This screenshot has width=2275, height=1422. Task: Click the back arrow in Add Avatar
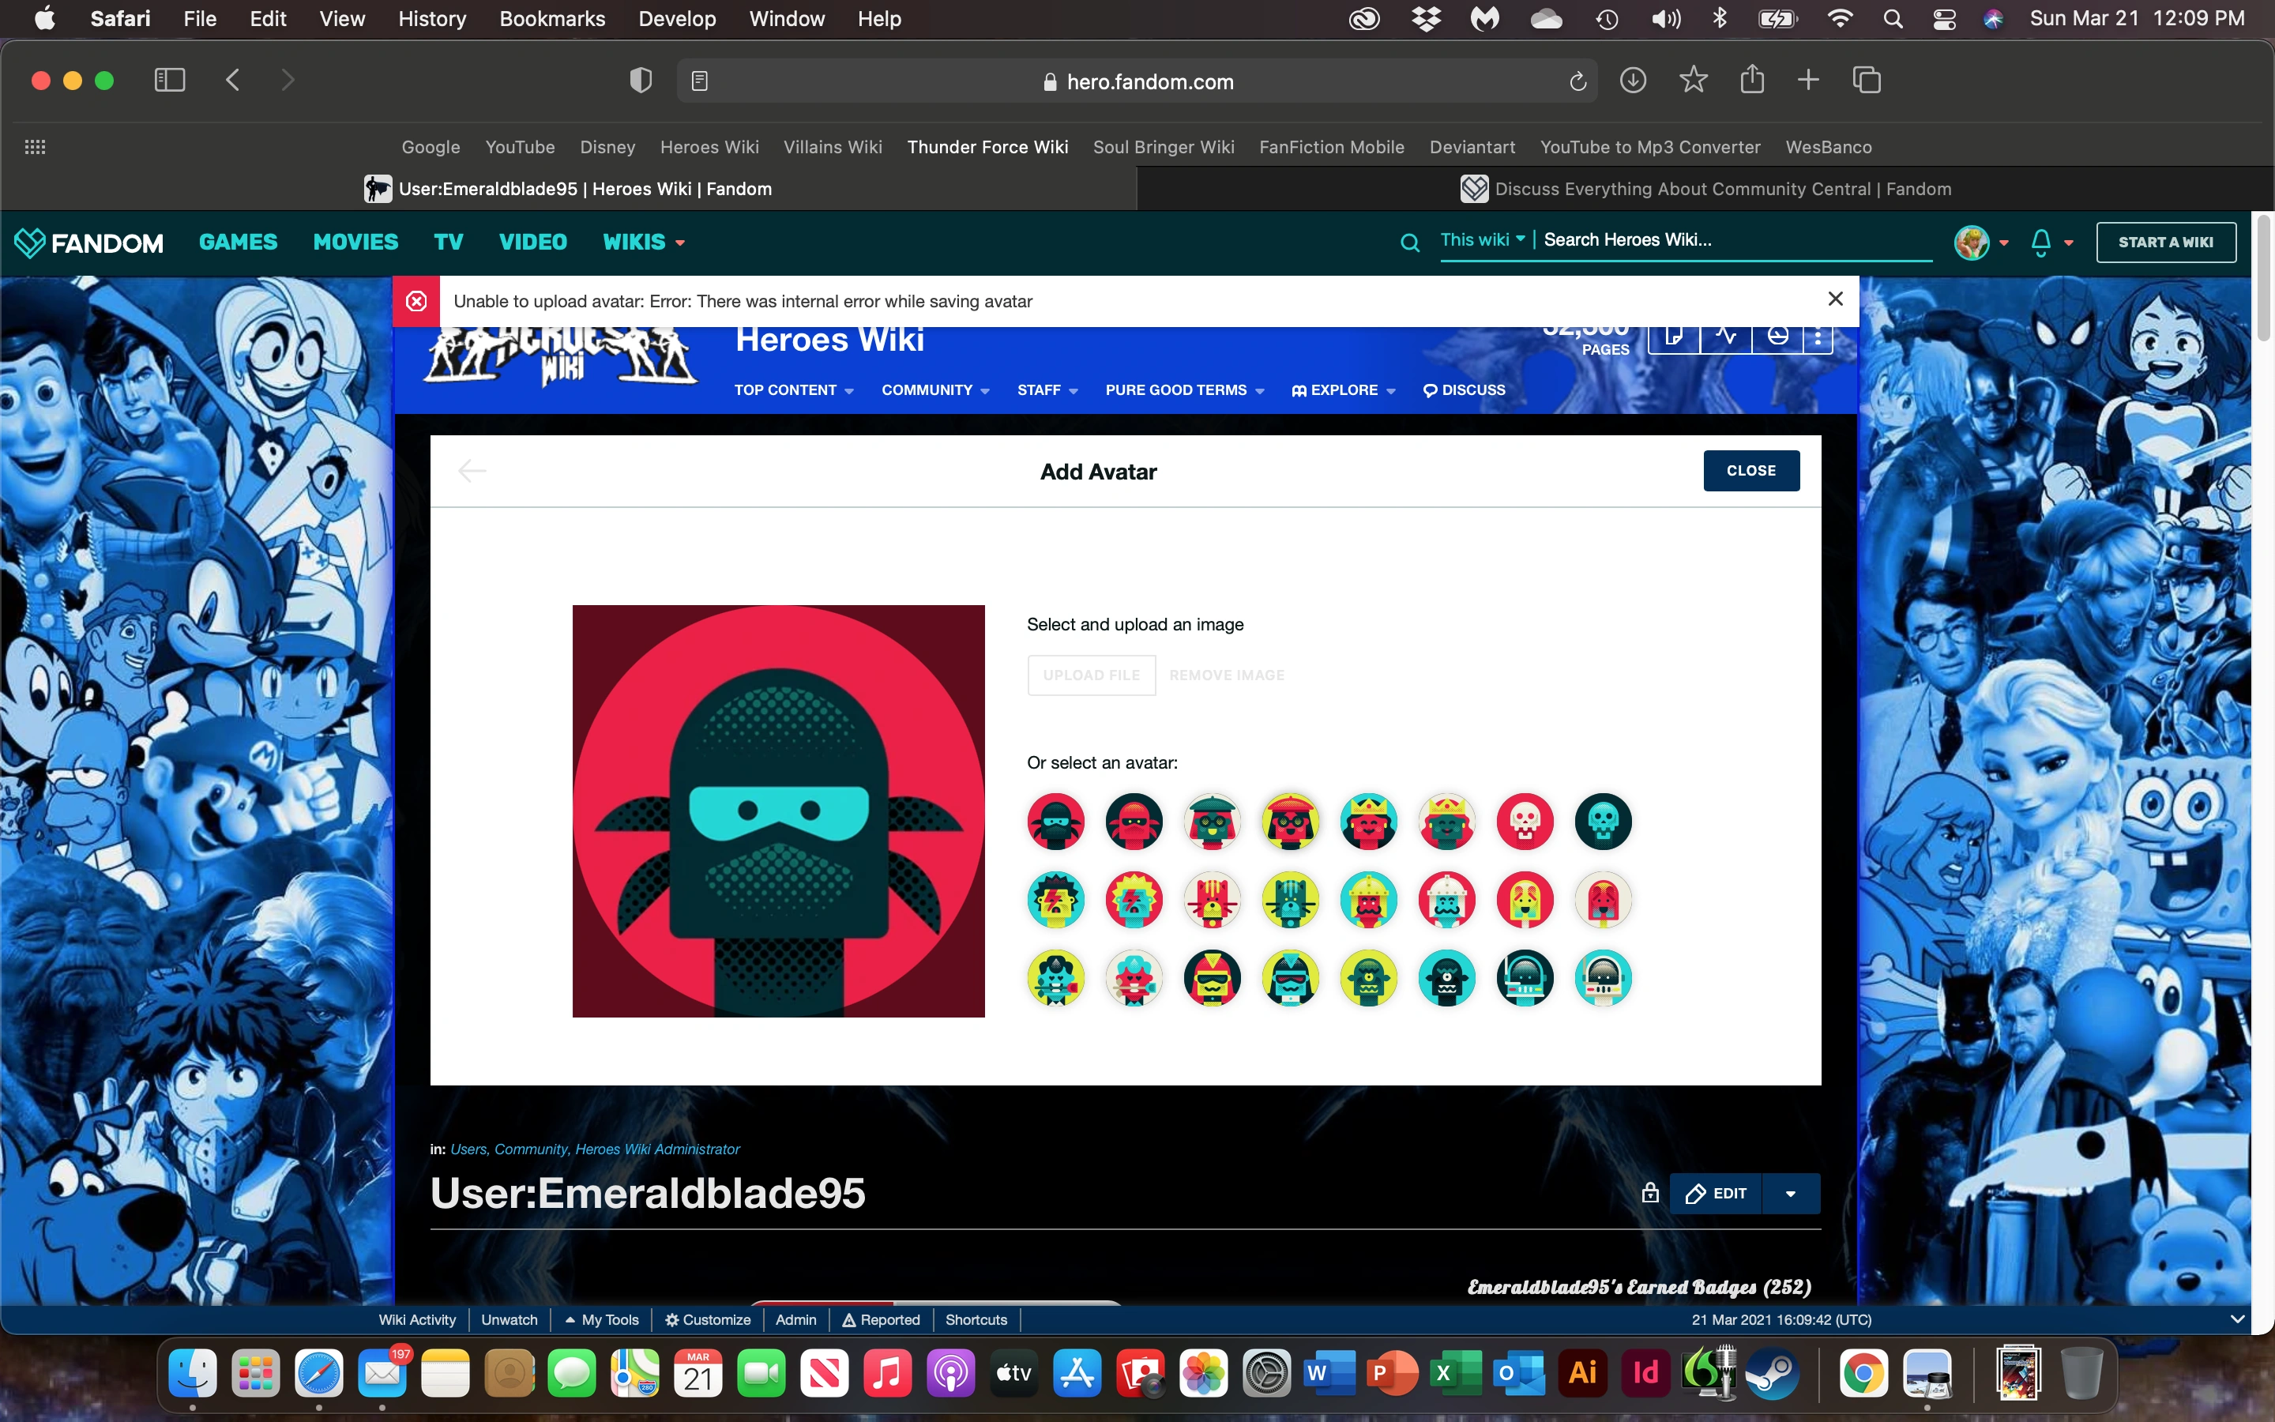click(x=472, y=470)
